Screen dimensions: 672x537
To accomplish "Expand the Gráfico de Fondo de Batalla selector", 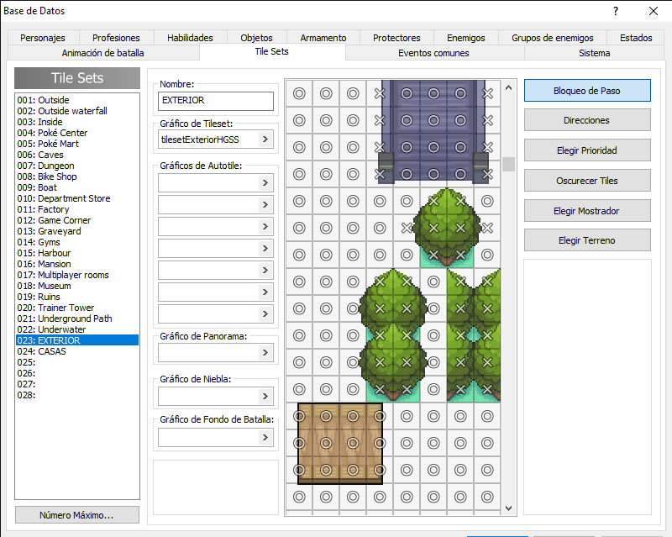I will coord(265,438).
